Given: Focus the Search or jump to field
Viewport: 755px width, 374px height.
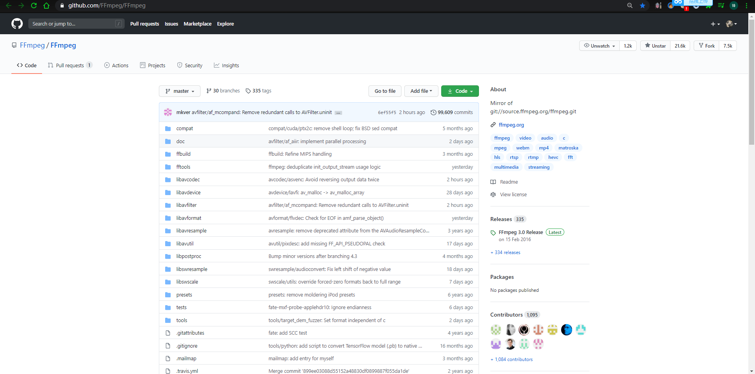Looking at the screenshot, I should [76, 24].
